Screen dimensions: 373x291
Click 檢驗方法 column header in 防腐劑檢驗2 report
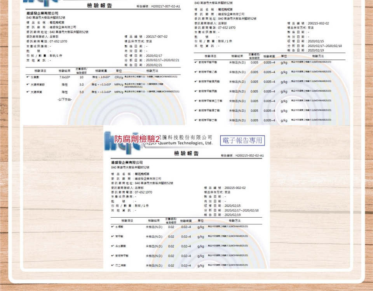tap(235, 221)
